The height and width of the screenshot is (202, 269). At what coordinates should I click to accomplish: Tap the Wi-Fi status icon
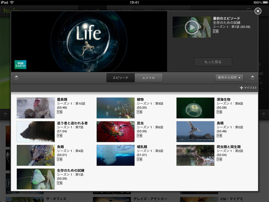coord(12,2)
